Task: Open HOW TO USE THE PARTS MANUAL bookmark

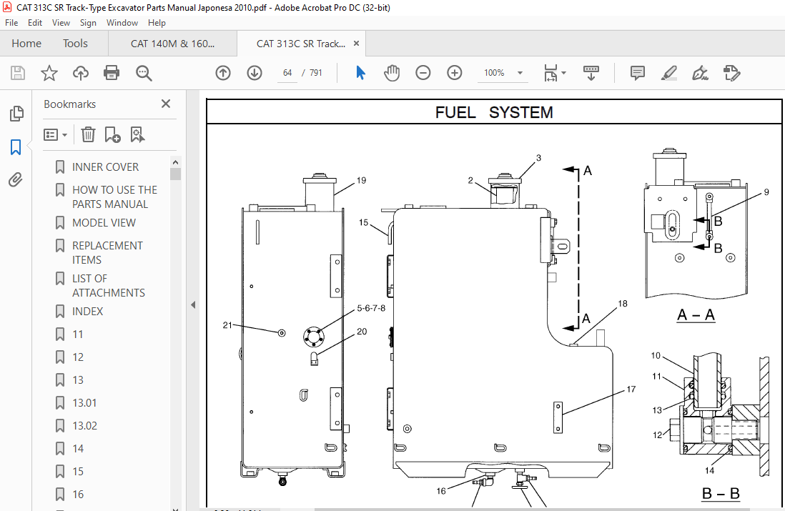Action: pos(114,197)
